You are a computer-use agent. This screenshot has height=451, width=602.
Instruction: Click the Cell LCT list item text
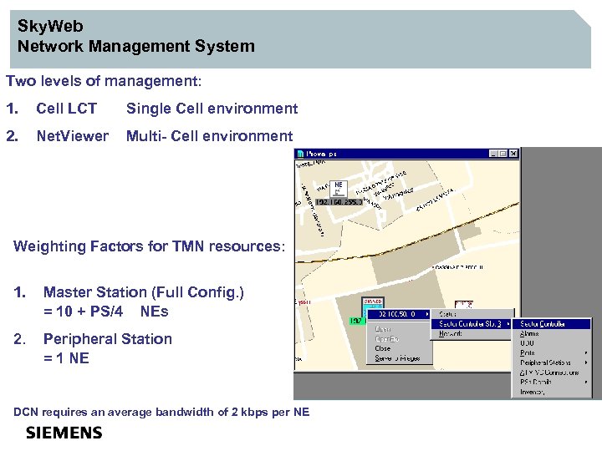click(x=66, y=109)
